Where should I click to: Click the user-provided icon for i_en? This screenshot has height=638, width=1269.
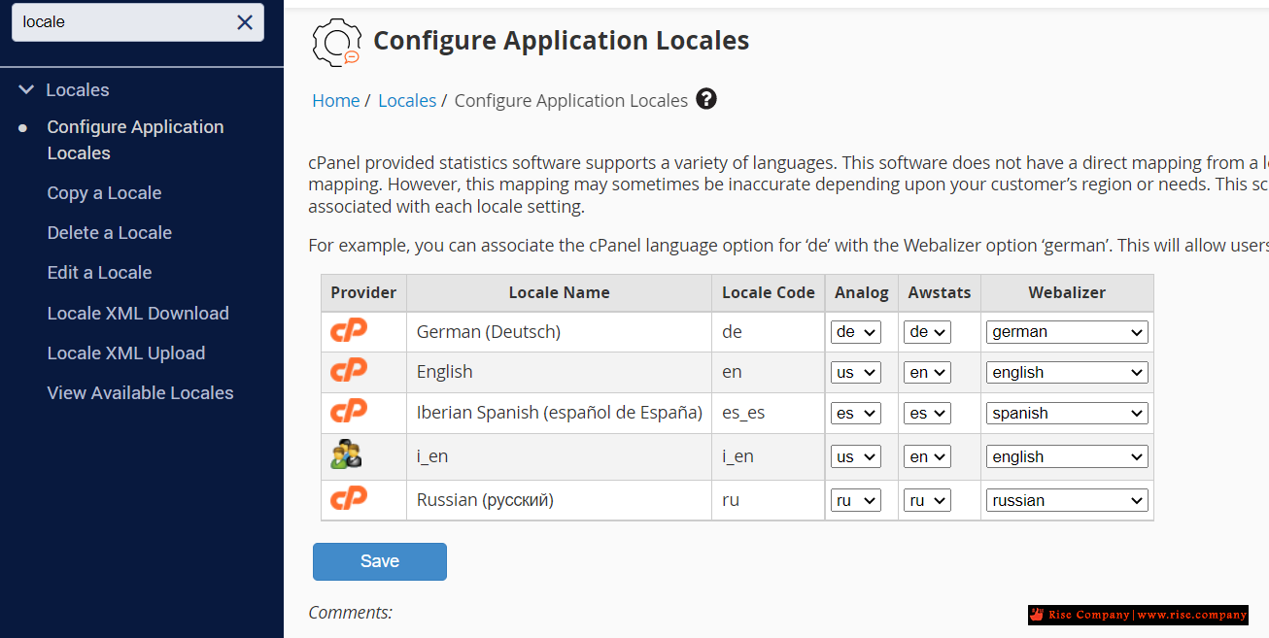(x=346, y=455)
